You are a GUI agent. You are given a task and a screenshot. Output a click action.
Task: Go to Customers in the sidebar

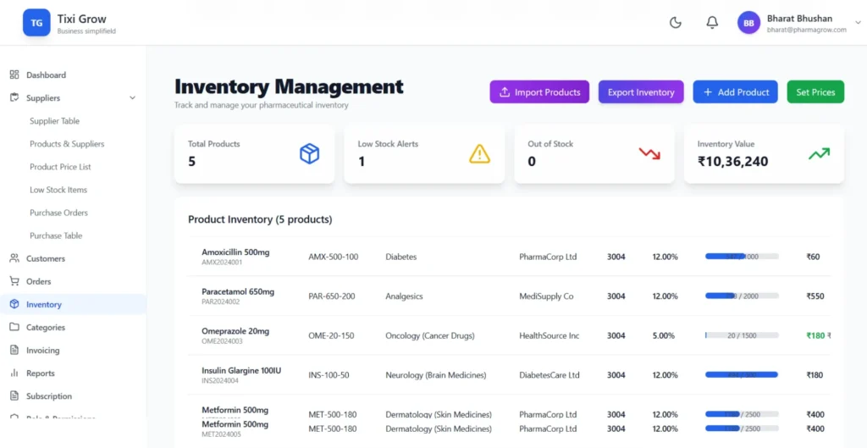pos(45,258)
